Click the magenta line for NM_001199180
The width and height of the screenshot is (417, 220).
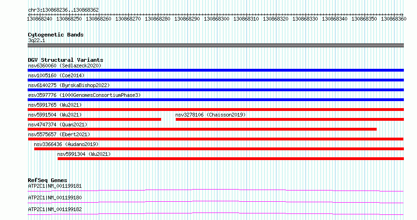[216, 202]
